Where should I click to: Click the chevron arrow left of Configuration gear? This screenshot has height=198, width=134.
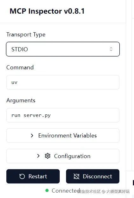point(38,156)
